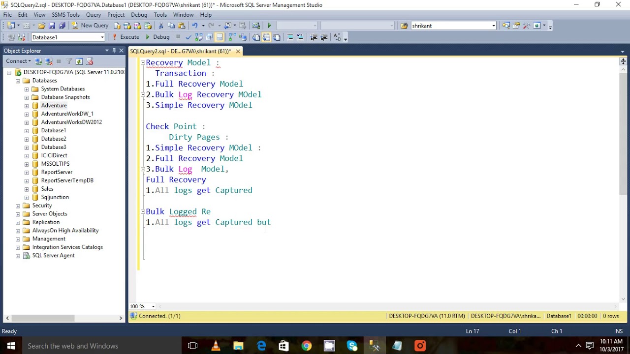Select the Sqljunction database
The height and width of the screenshot is (354, 630).
click(x=55, y=197)
